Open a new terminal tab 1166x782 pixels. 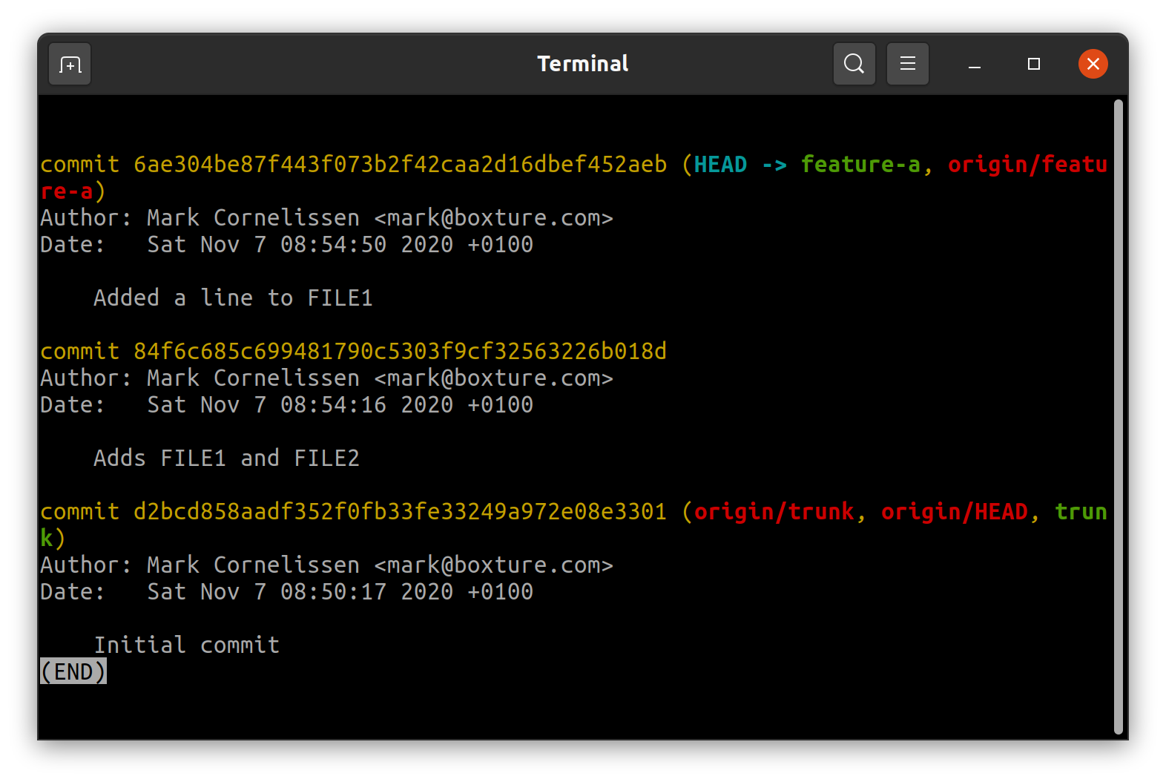coord(70,65)
